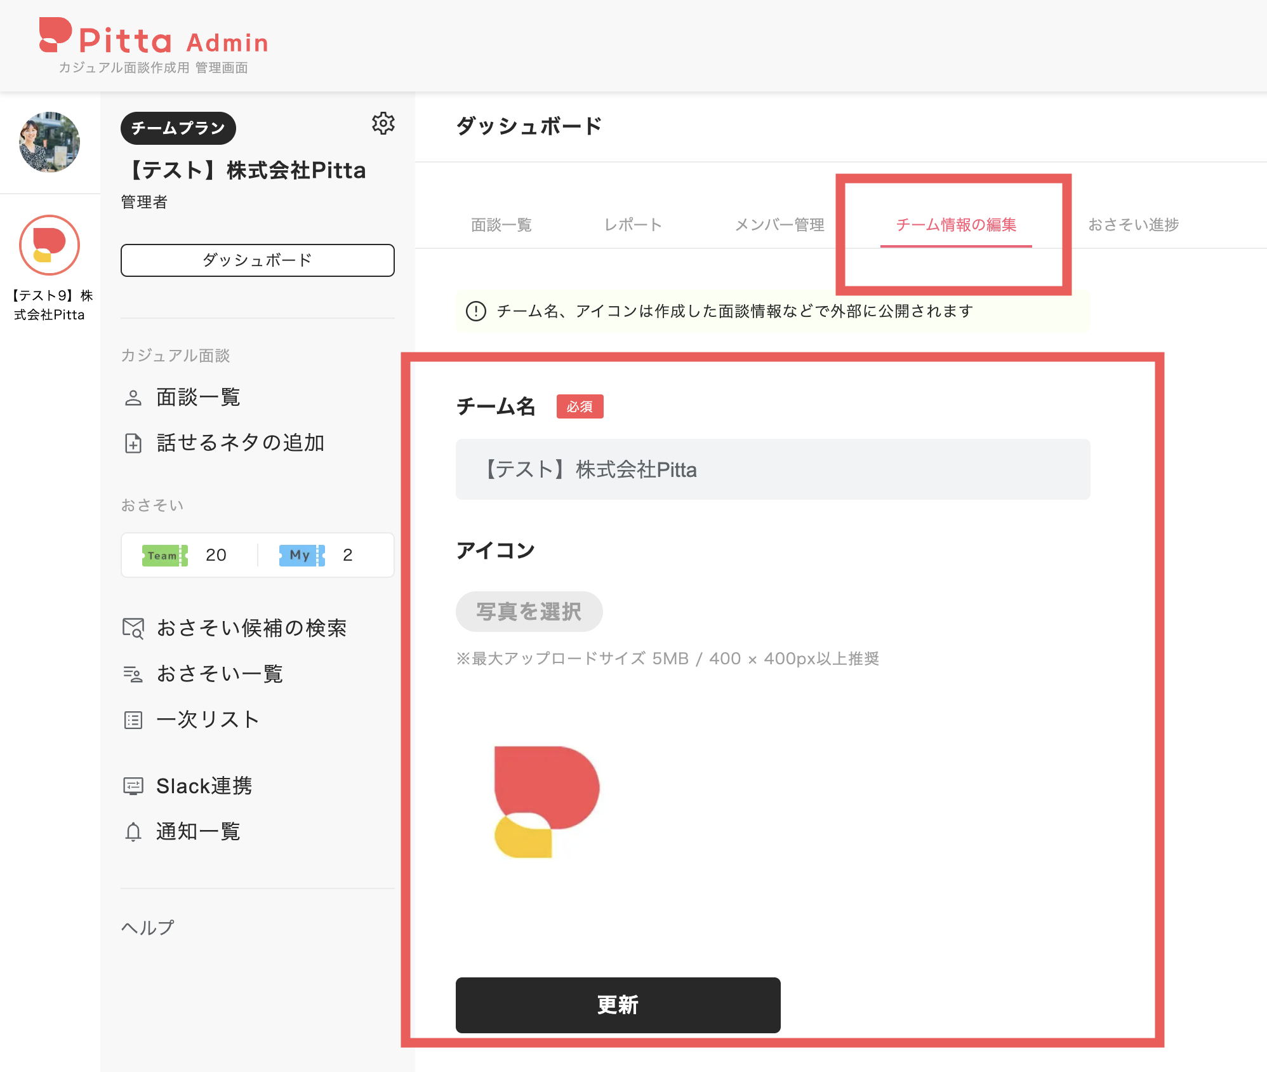
Task: Click the 管理者 role label
Action: (x=144, y=202)
